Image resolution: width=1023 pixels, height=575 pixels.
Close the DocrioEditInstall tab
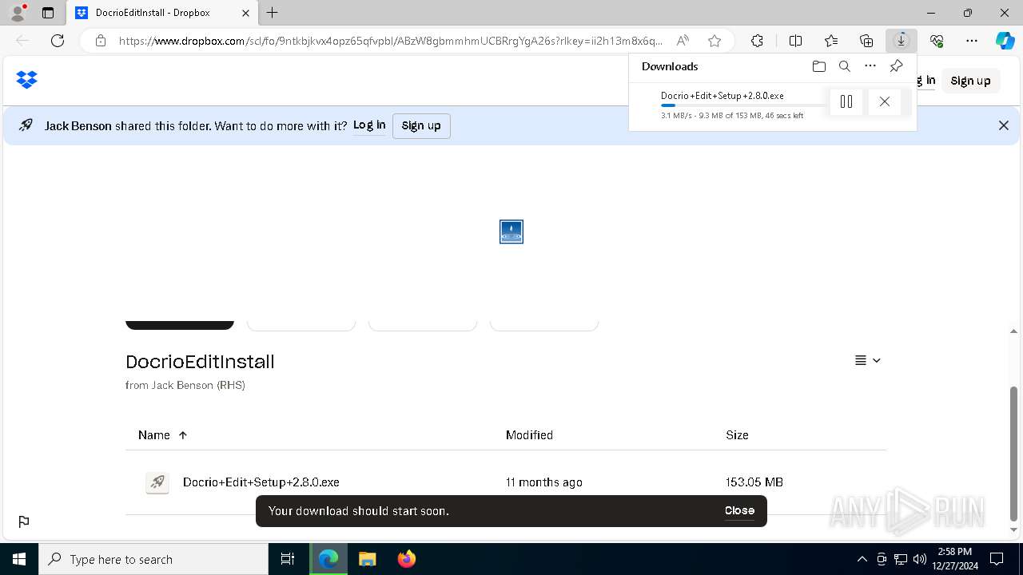[245, 13]
